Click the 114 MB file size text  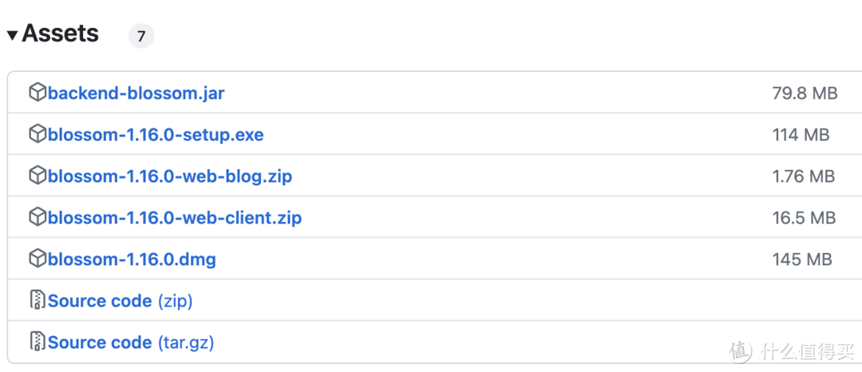(x=801, y=135)
